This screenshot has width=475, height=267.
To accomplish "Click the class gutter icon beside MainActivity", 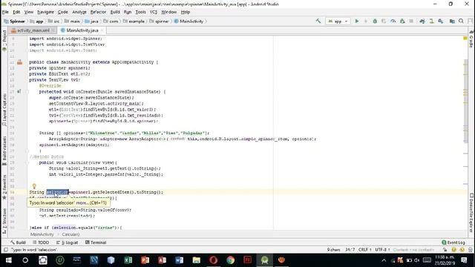I will (x=20, y=62).
